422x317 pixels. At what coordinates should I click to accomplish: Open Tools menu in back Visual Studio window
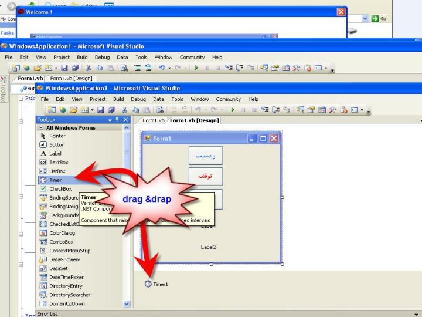coord(141,57)
